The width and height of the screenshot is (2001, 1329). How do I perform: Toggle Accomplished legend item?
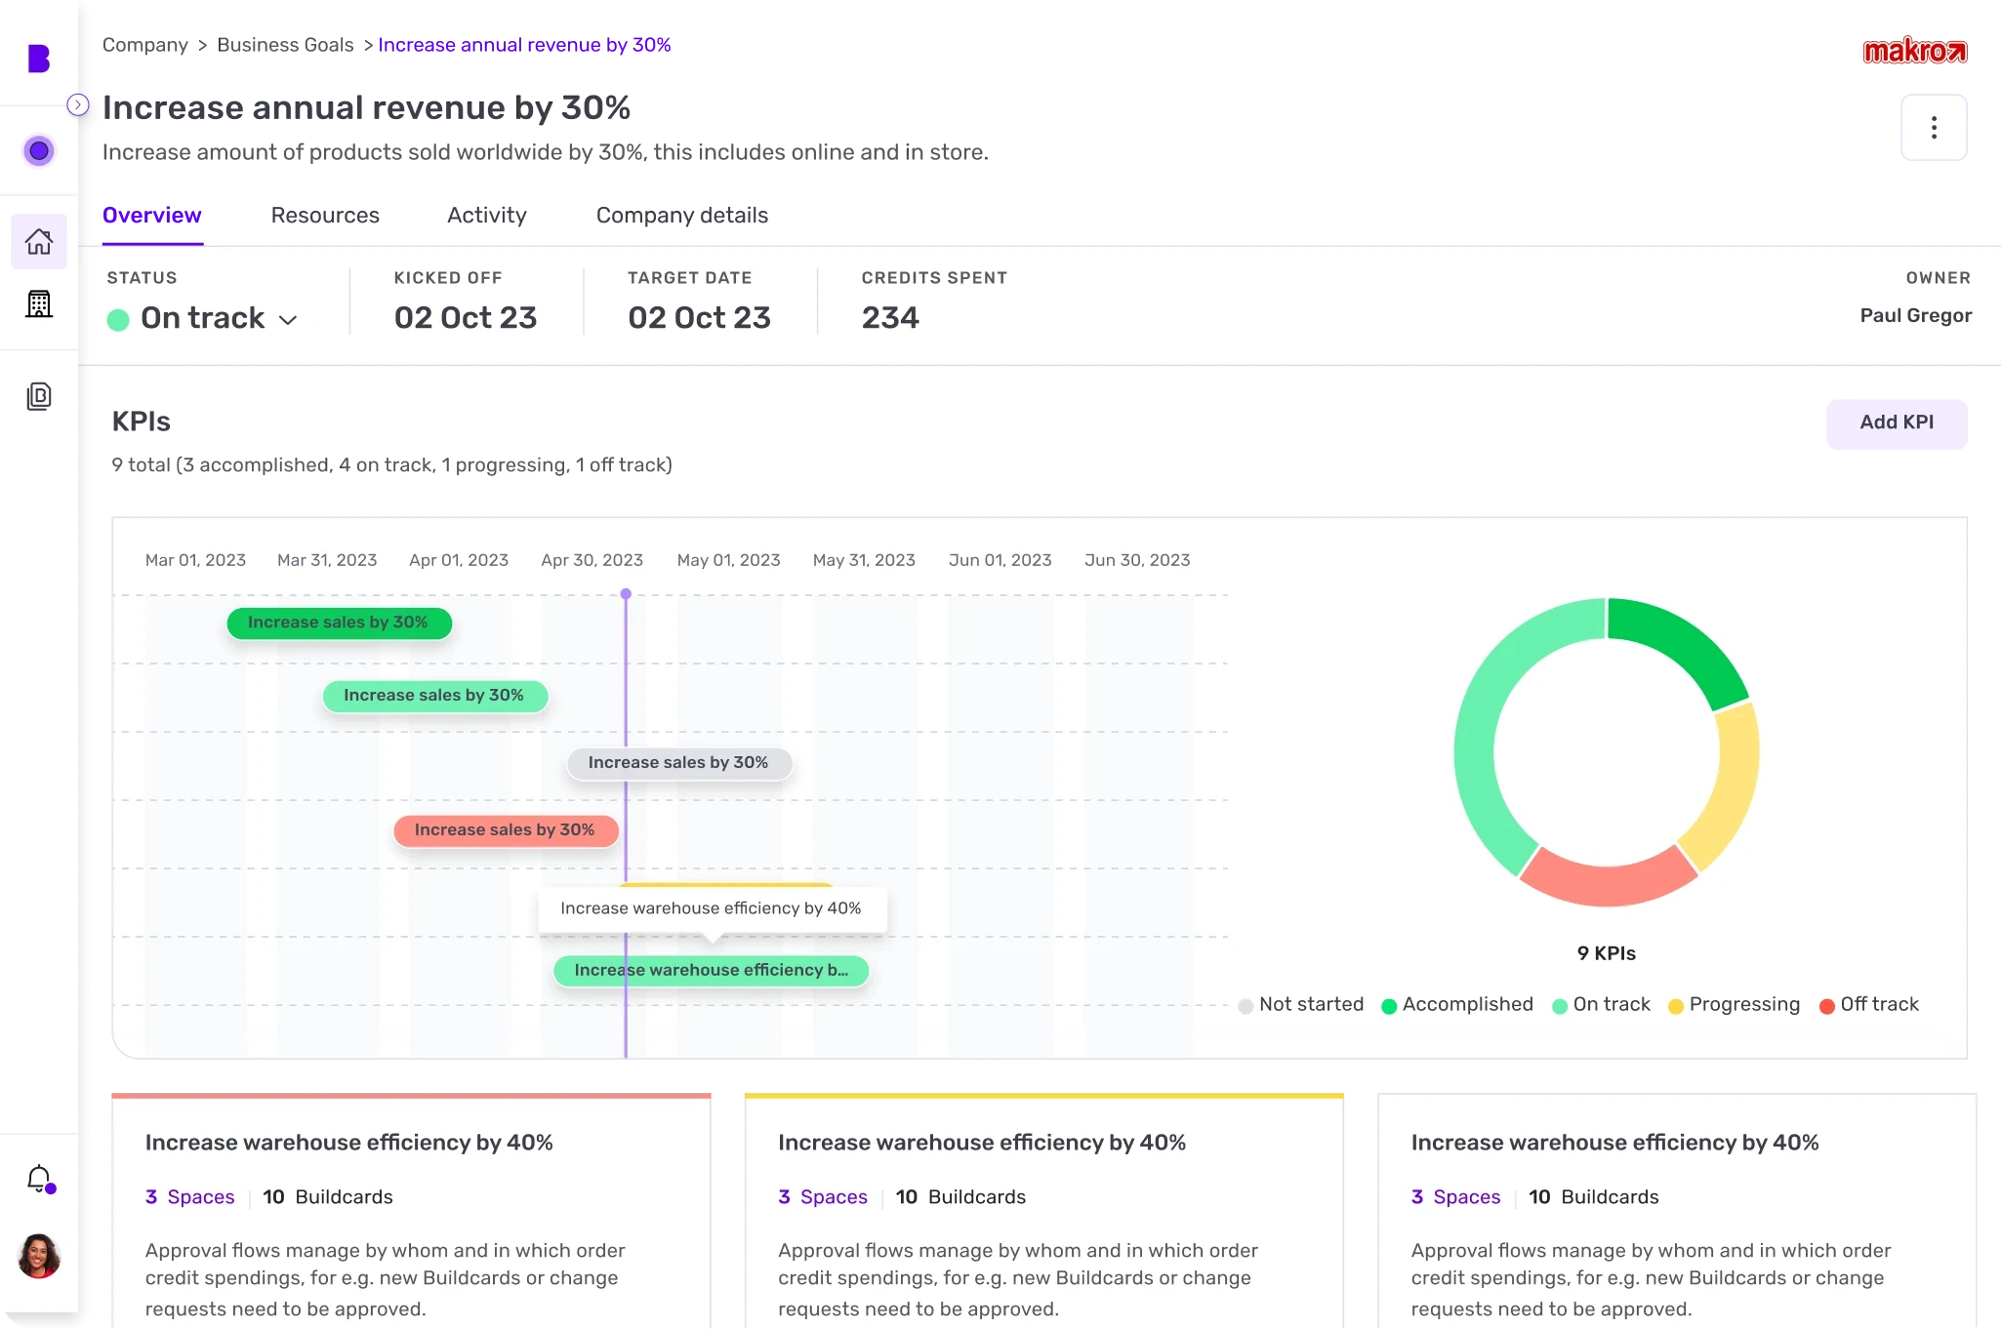[x=1457, y=1004]
